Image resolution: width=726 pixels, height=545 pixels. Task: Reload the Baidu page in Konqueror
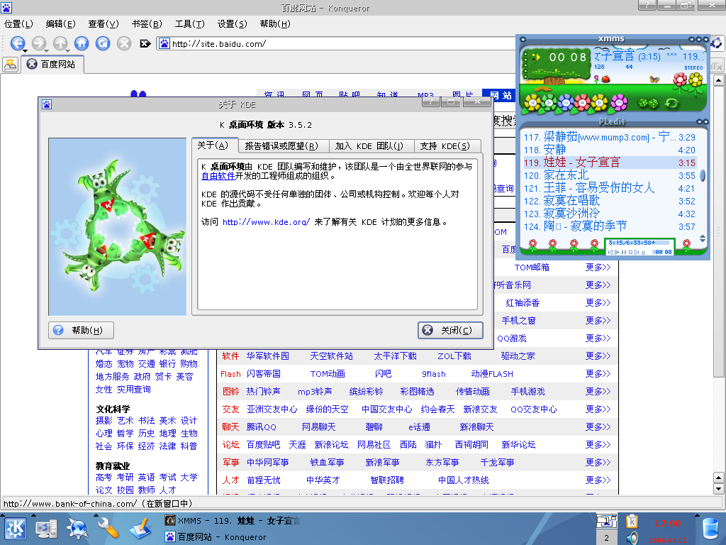point(103,43)
